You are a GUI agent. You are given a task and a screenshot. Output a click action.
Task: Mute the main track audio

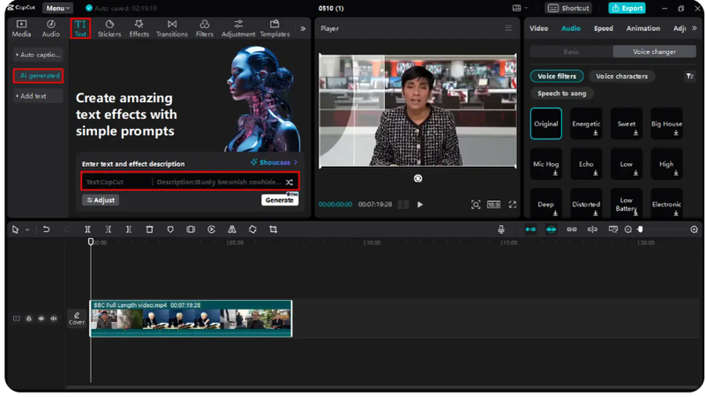(x=54, y=318)
